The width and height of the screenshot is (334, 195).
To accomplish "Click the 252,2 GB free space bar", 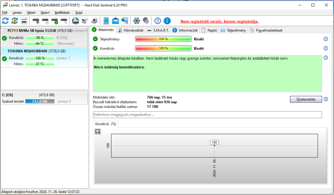I will [x=40, y=101].
